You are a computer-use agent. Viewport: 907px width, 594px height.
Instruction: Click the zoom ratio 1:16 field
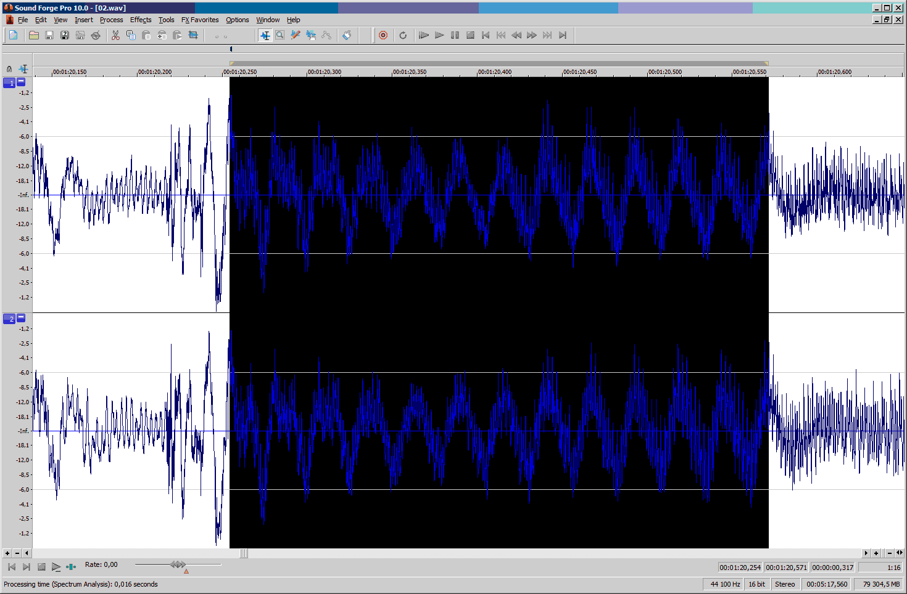[x=881, y=568]
